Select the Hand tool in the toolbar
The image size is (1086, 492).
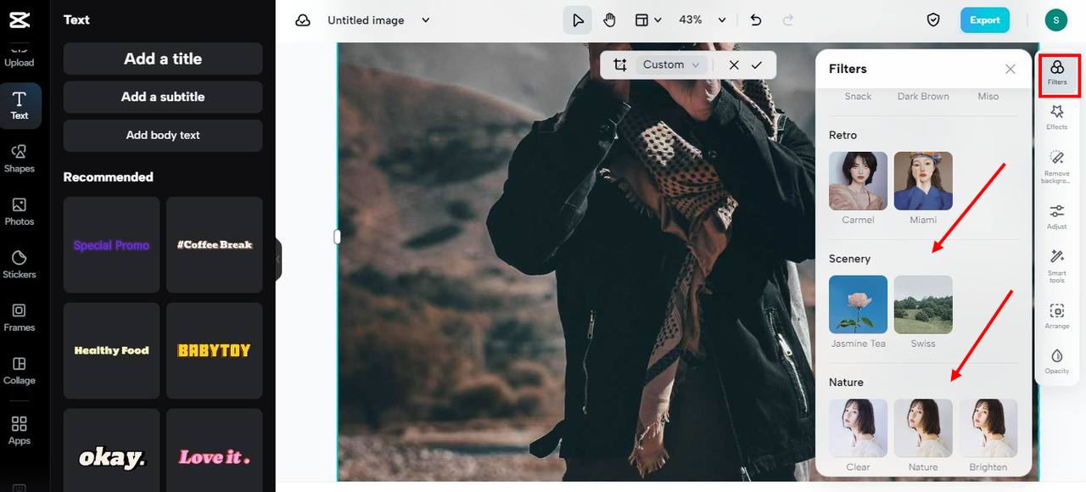click(x=609, y=20)
